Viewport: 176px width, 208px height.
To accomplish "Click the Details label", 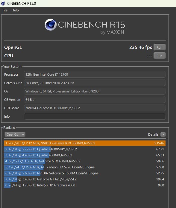I will pyautogui.click(x=153, y=134).
